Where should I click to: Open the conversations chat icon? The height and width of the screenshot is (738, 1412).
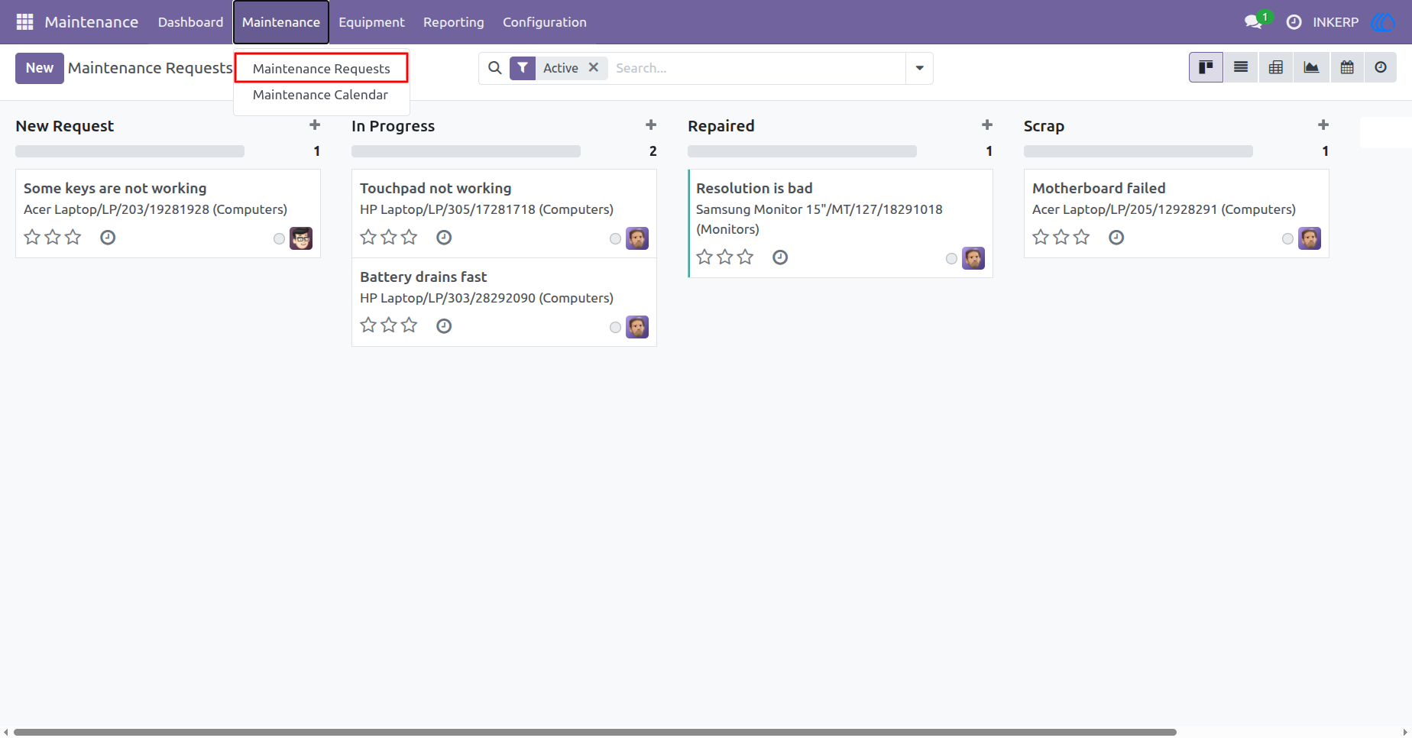pos(1253,22)
